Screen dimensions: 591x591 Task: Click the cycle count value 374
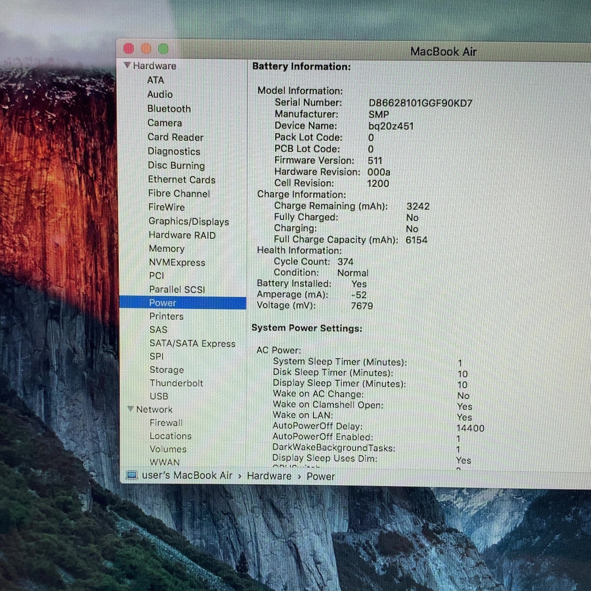(x=345, y=262)
